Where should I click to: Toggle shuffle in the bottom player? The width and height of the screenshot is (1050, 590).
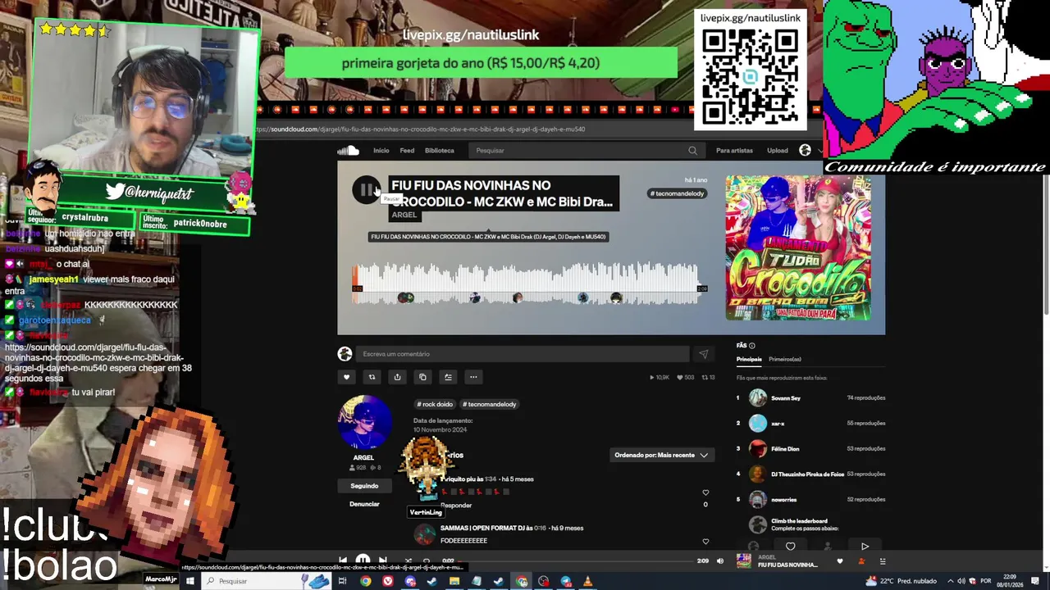(x=408, y=560)
